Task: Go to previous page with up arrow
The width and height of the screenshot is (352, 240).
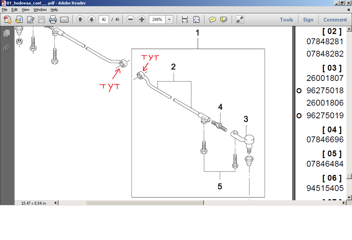Action: (80, 20)
